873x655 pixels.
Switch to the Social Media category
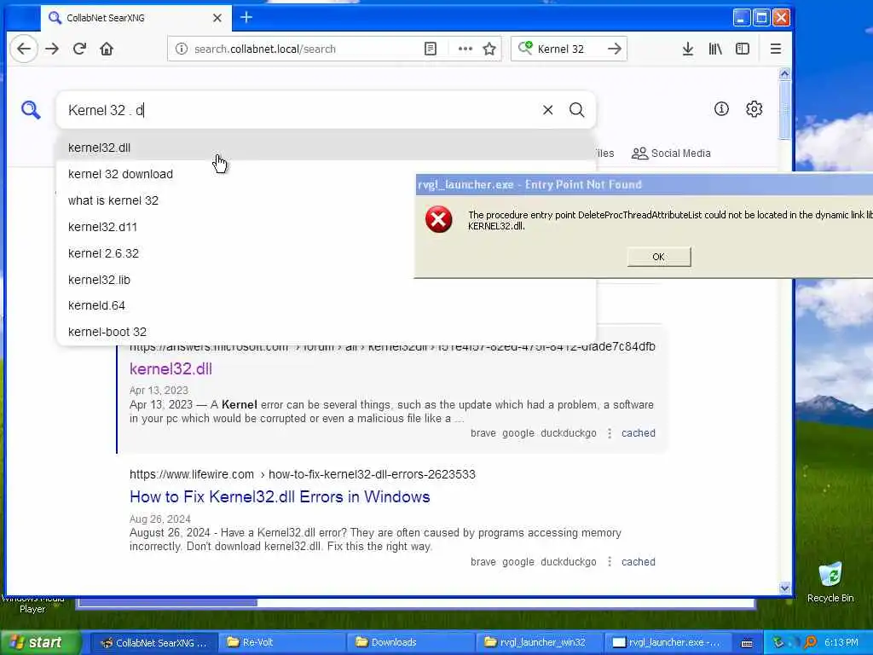coord(671,154)
